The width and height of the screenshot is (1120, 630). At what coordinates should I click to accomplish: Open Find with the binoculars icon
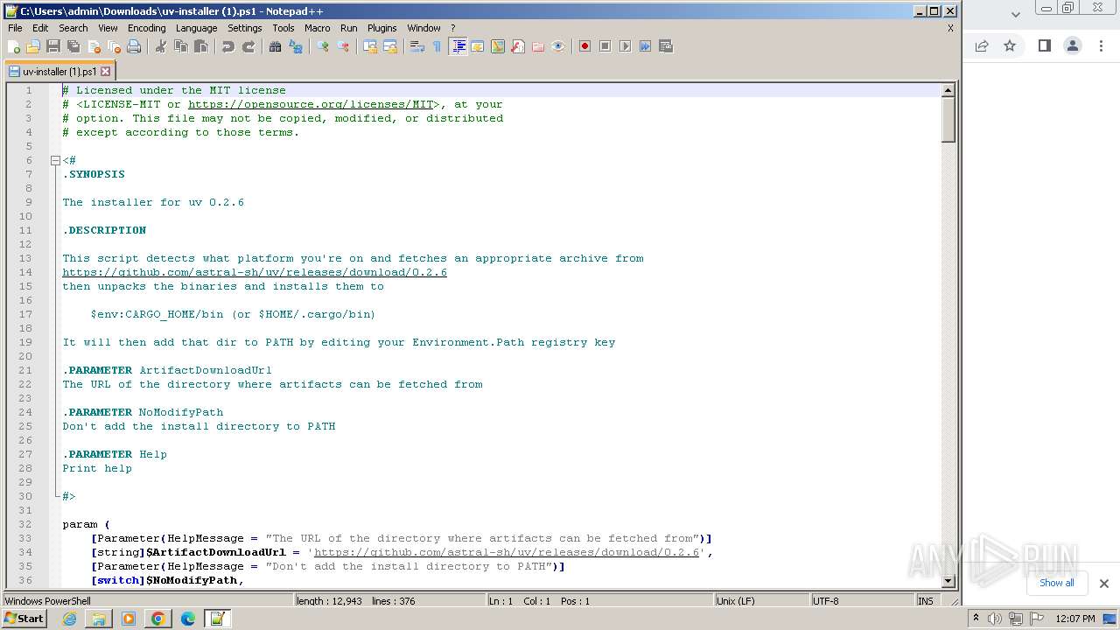pos(276,46)
